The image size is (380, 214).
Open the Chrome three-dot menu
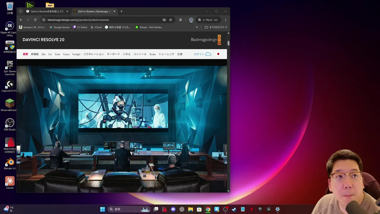(x=226, y=20)
